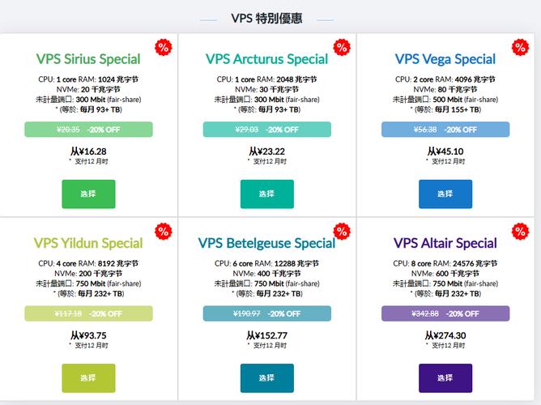Click the red sale badge on VPS Vega Special
This screenshot has height=405, width=541.
(x=519, y=47)
